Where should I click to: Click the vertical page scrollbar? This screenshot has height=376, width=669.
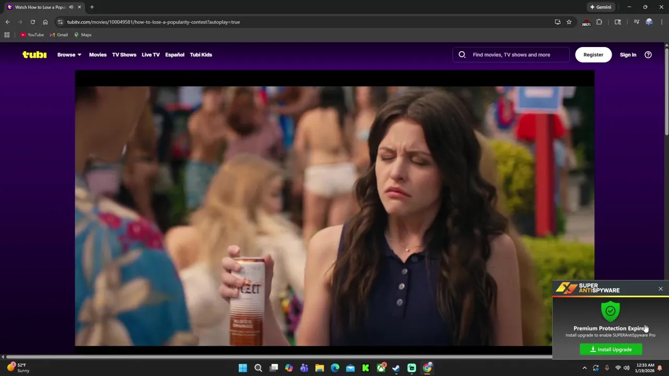point(666,91)
